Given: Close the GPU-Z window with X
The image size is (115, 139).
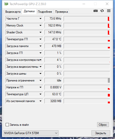Looking at the screenshot, I should (x=107, y=4).
